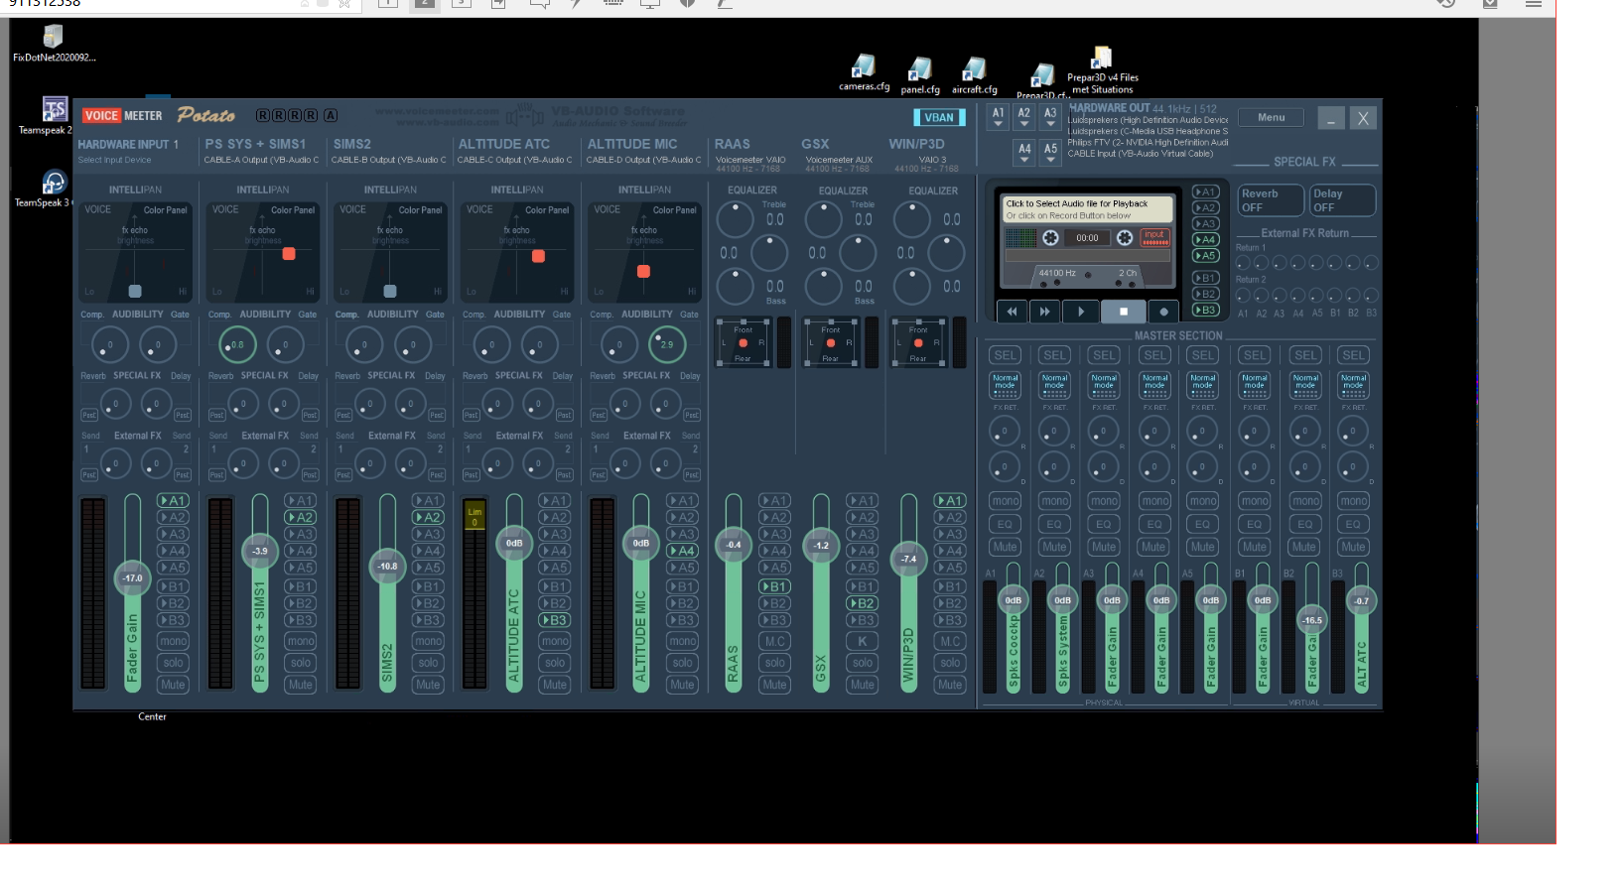This screenshot has width=1624, height=893.
Task: Solo the ALTITUDE ATC strip
Action: pyautogui.click(x=554, y=663)
